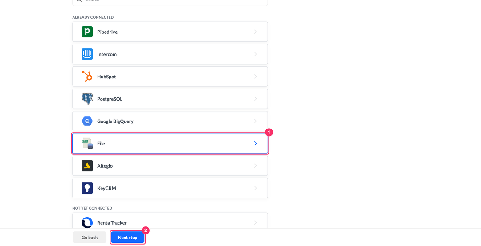Open the PostgreSQL row chevron

[255, 99]
